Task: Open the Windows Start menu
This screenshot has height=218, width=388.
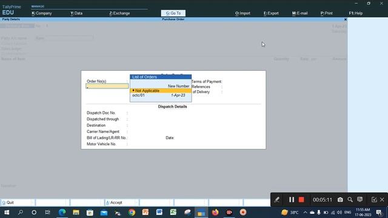Action: point(7,213)
